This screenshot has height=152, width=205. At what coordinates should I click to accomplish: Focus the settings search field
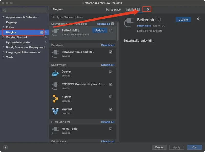[24, 11]
